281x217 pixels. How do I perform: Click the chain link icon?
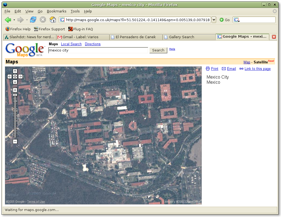pyautogui.click(x=241, y=69)
